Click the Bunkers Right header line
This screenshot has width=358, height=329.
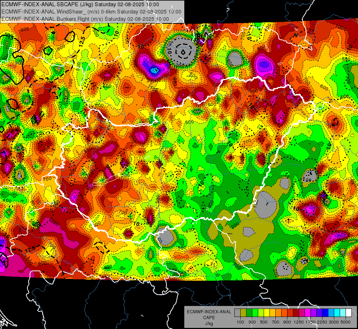(85, 19)
